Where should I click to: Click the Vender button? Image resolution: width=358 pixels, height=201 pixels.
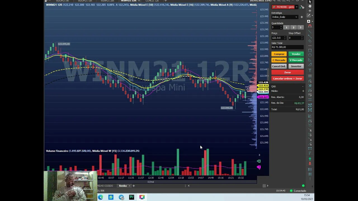296,54
